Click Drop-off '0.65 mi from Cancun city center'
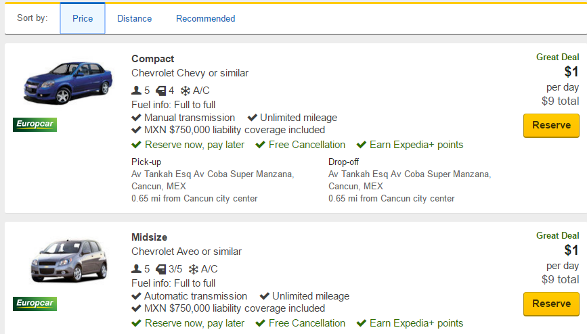The image size is (587, 334). tap(391, 198)
